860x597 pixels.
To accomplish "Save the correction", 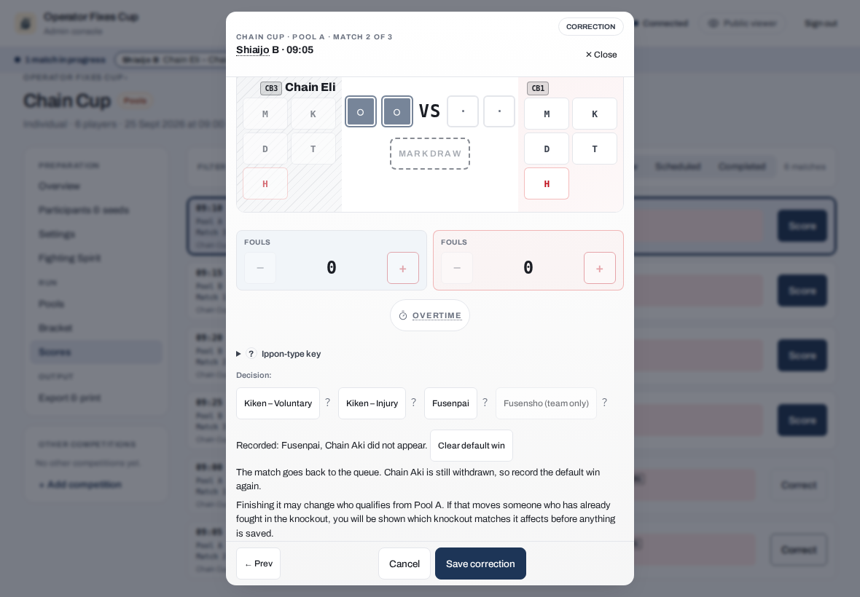I will click(480, 564).
